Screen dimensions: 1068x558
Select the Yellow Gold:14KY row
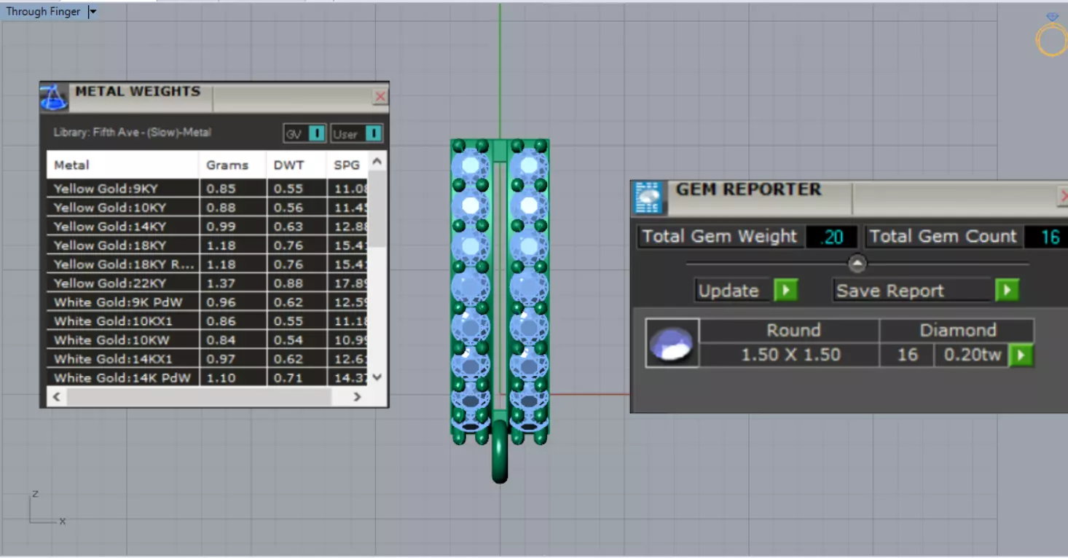point(208,227)
